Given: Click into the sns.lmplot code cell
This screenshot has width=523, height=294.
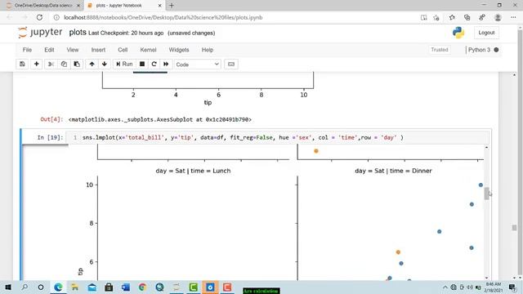Looking at the screenshot, I should 278,137.
